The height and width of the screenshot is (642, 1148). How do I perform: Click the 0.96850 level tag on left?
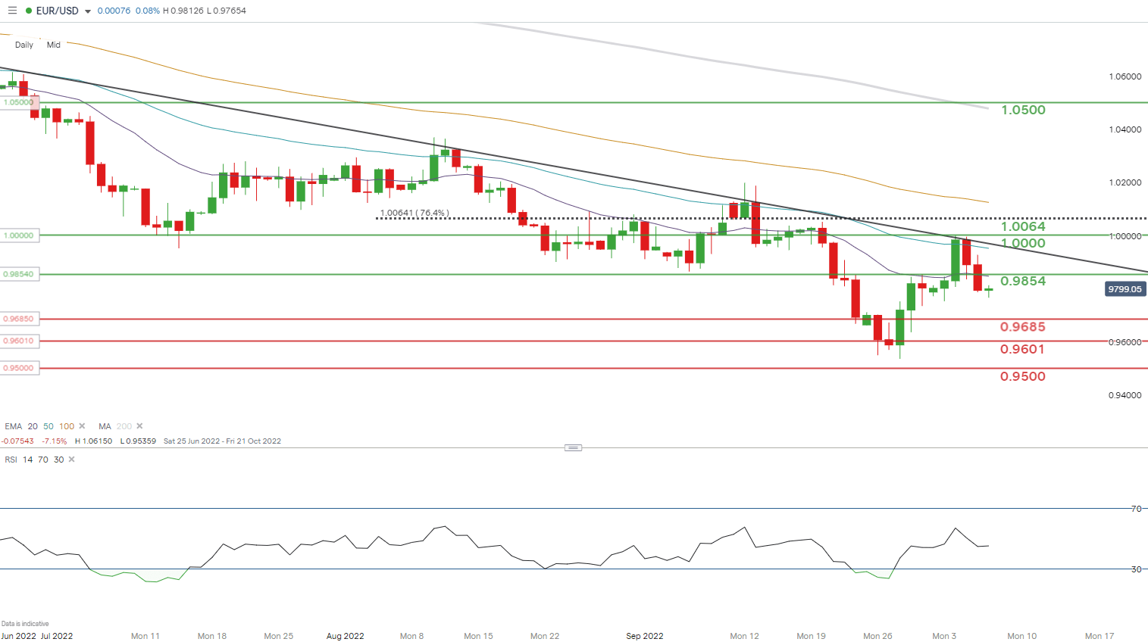pyautogui.click(x=19, y=319)
